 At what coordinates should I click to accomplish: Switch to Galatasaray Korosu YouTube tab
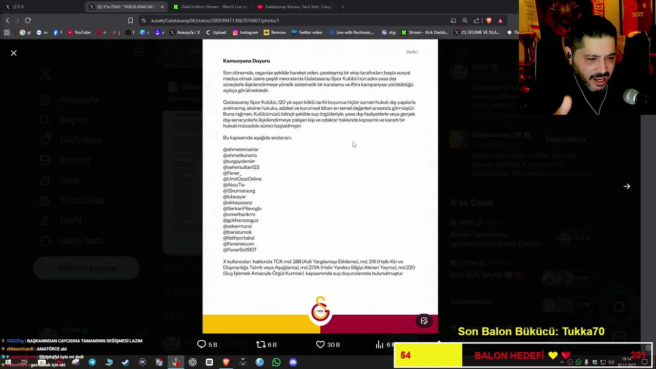[294, 7]
